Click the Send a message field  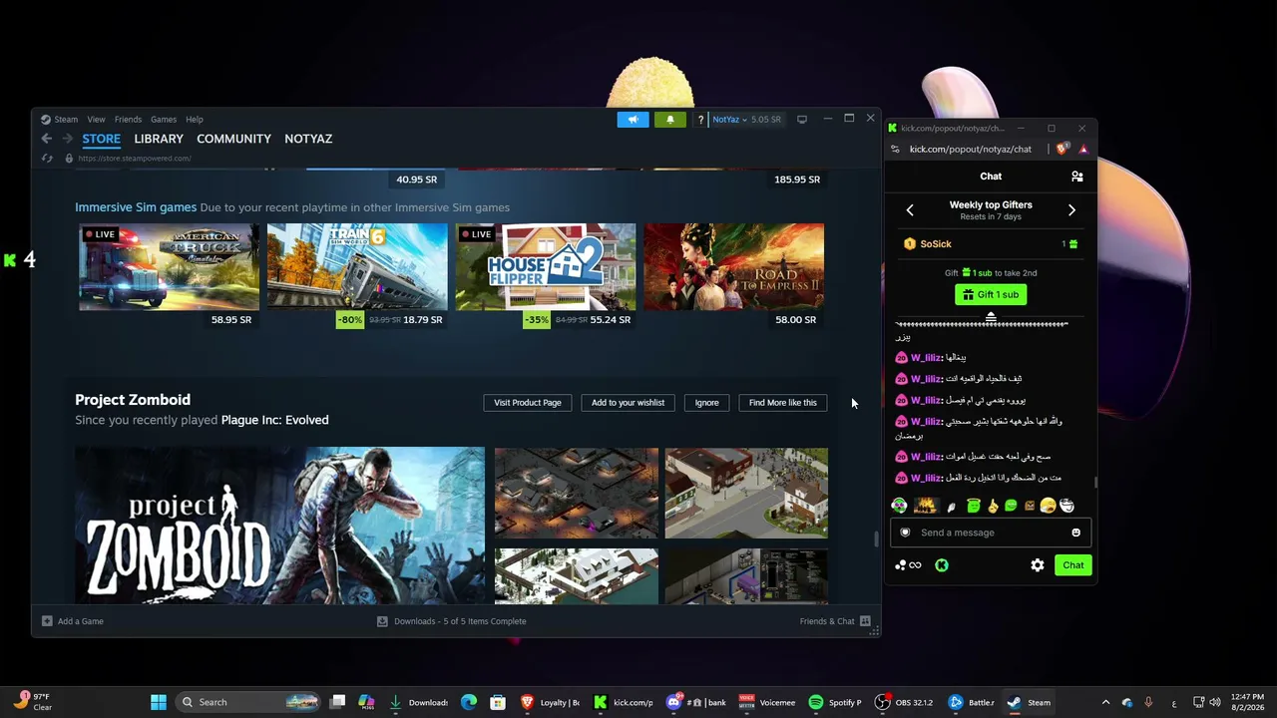click(x=990, y=533)
